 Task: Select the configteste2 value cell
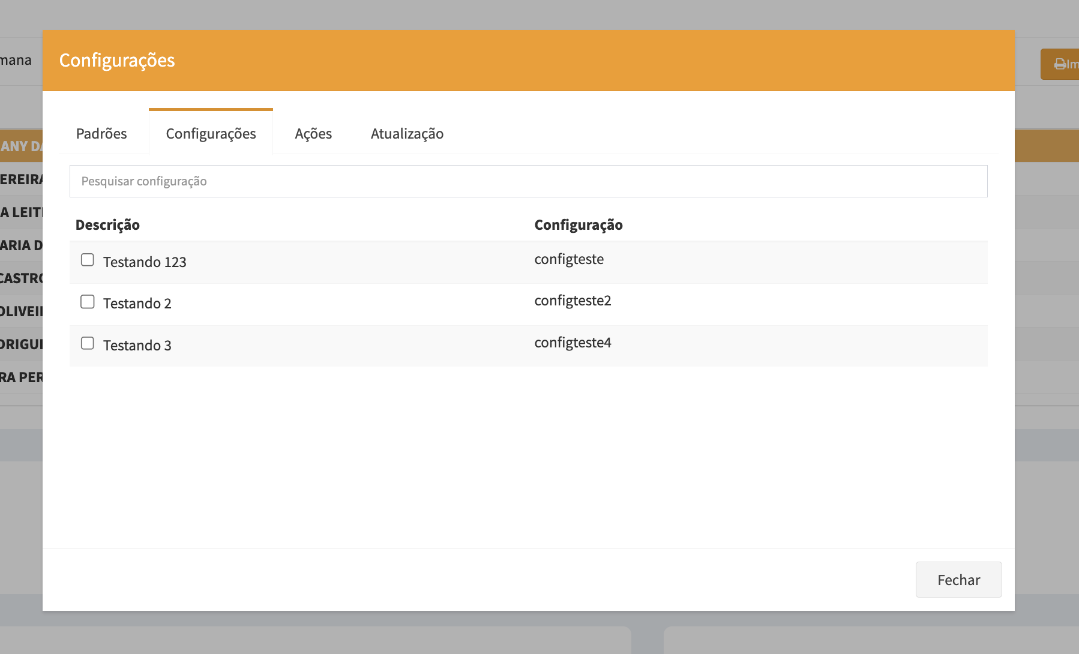coord(573,301)
